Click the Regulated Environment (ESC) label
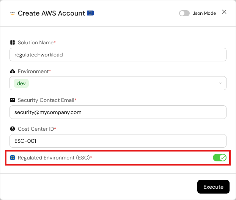 point(53,157)
